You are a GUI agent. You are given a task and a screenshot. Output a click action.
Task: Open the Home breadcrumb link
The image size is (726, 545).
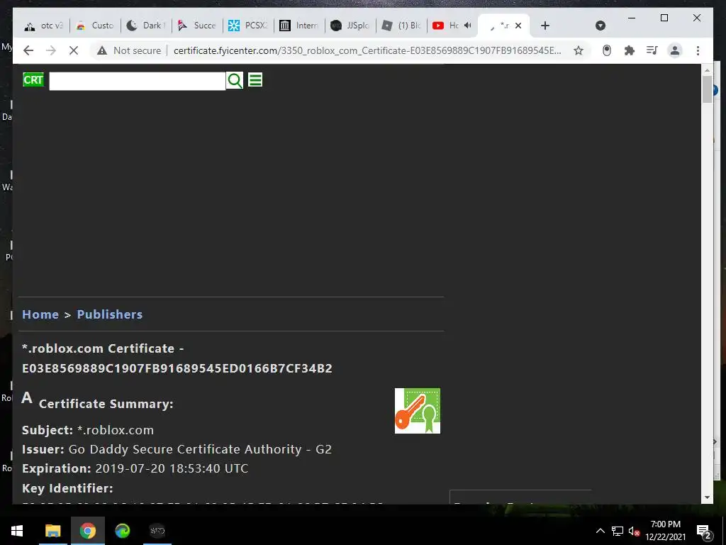[x=40, y=314]
